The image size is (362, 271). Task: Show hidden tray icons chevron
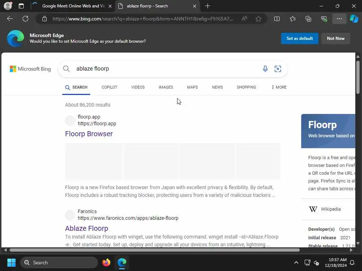click(296, 263)
